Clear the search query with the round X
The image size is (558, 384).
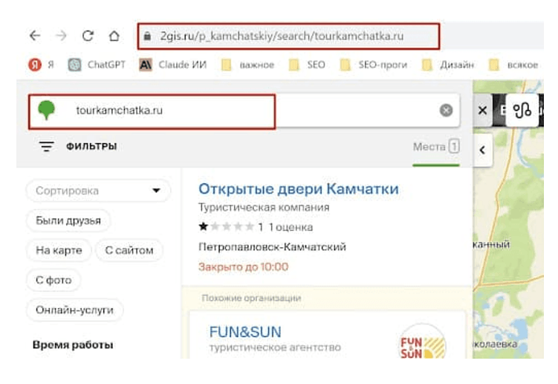coord(446,110)
